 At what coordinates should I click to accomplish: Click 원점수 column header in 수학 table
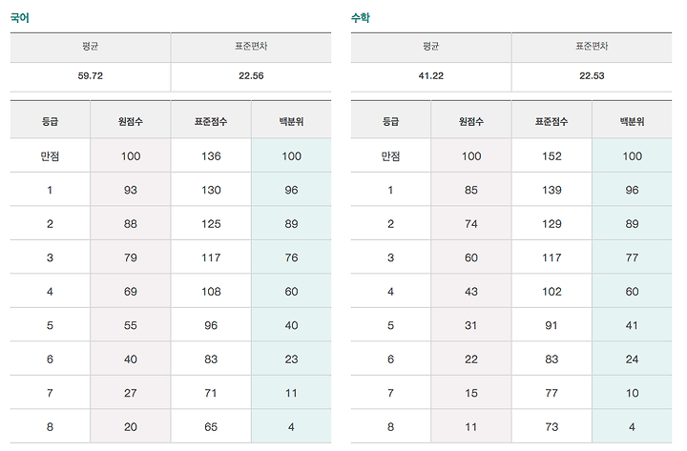[x=471, y=121]
